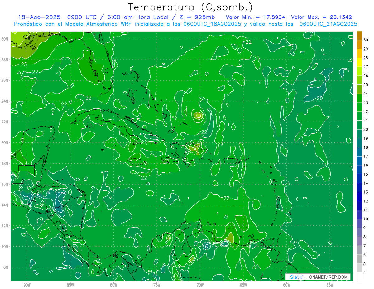Select the valid-until time "0600UTC_21AGO2025"
This screenshot has height=289, width=374.
pos(328,24)
